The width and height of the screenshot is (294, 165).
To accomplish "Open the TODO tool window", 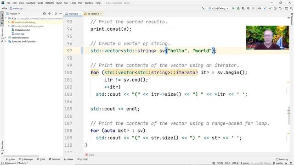I will click(x=83, y=159).
